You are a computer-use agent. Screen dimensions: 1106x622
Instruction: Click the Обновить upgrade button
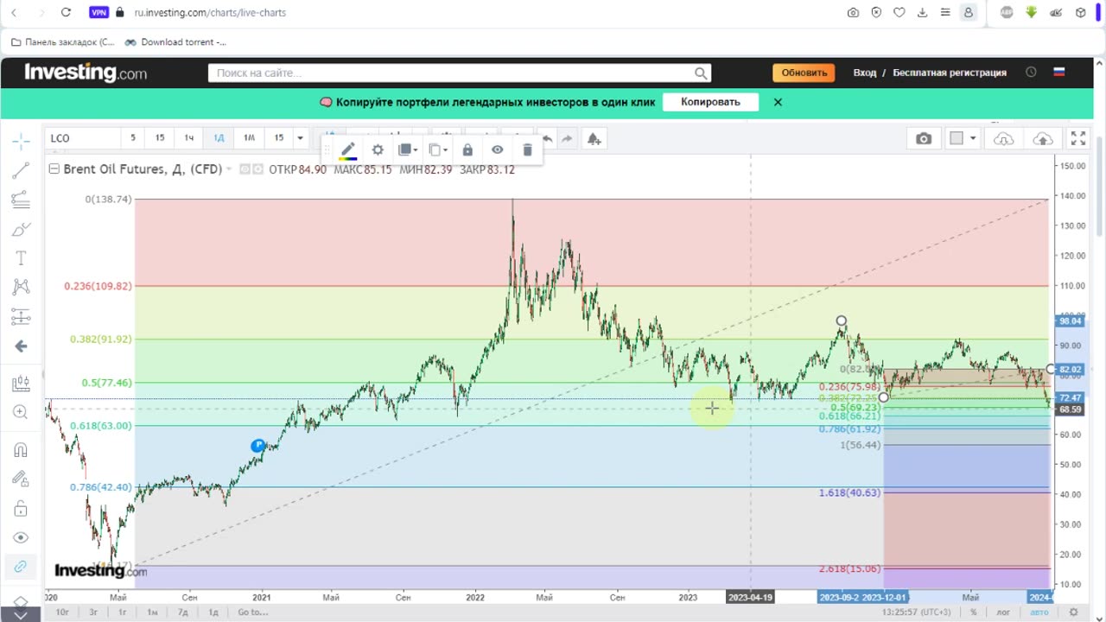(x=804, y=73)
